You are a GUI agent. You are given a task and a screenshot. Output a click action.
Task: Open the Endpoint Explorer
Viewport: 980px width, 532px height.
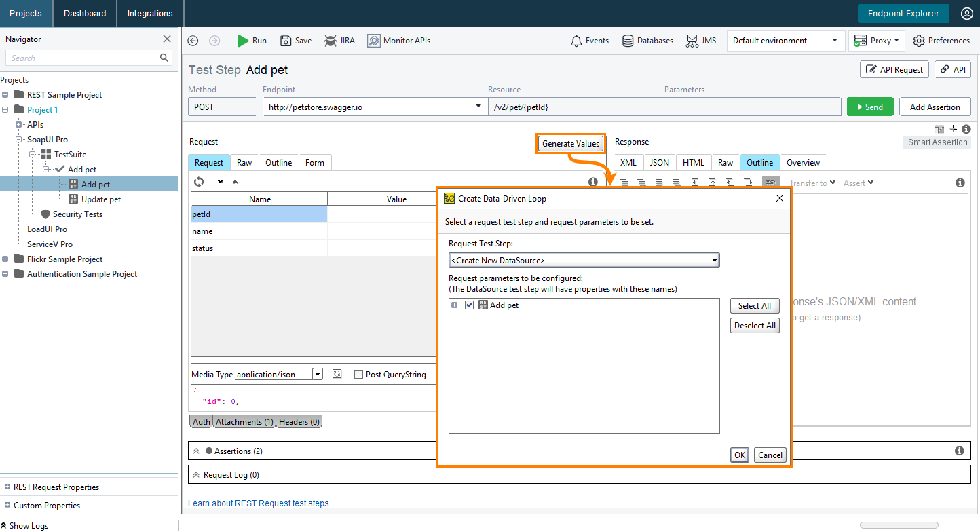(x=903, y=14)
